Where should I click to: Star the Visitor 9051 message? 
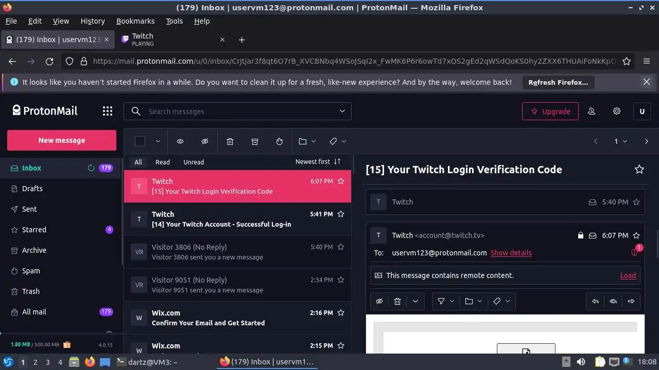point(340,280)
